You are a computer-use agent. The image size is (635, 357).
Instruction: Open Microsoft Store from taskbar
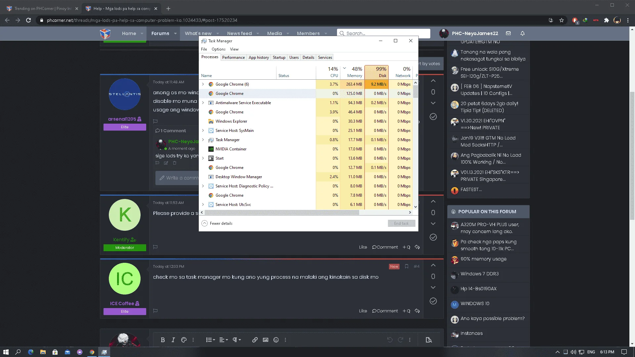(x=55, y=352)
